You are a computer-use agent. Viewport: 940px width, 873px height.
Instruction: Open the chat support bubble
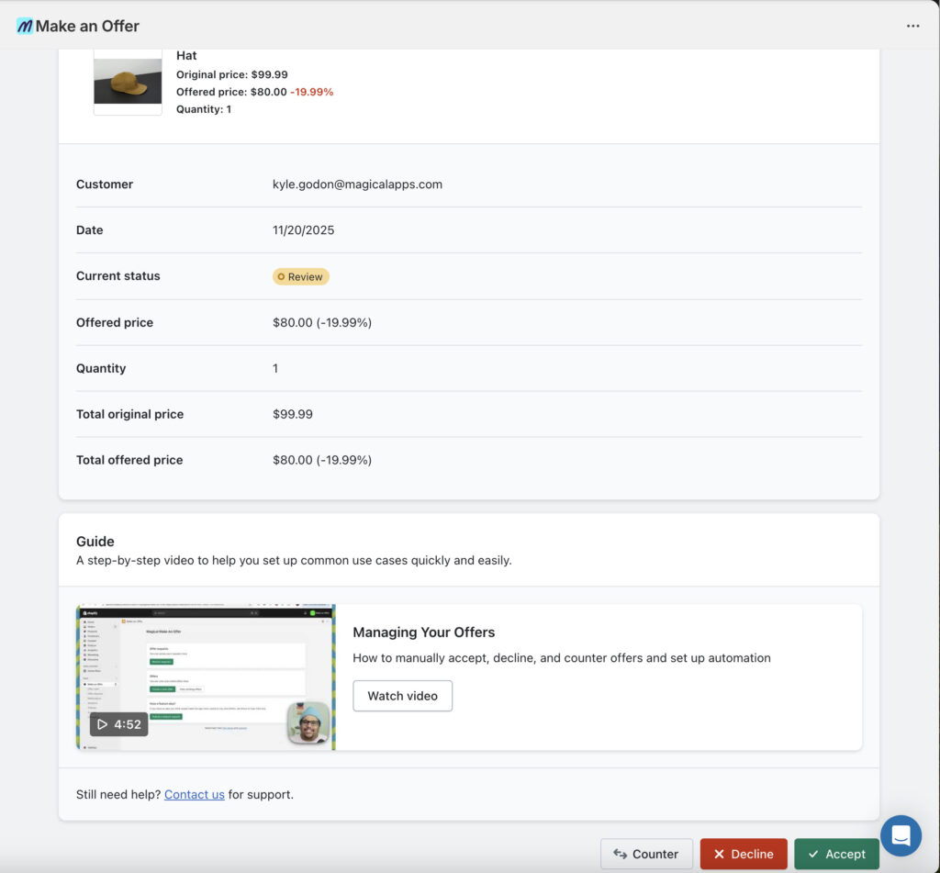[x=901, y=835]
